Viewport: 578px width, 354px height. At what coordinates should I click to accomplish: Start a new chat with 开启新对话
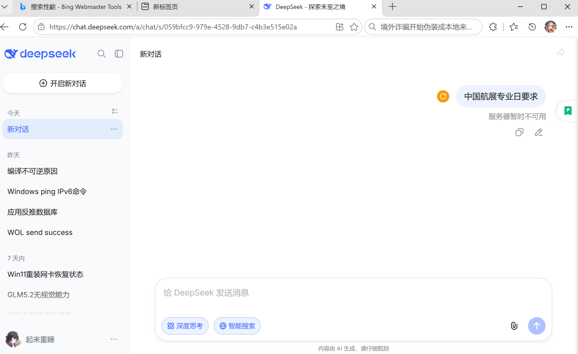click(x=63, y=83)
